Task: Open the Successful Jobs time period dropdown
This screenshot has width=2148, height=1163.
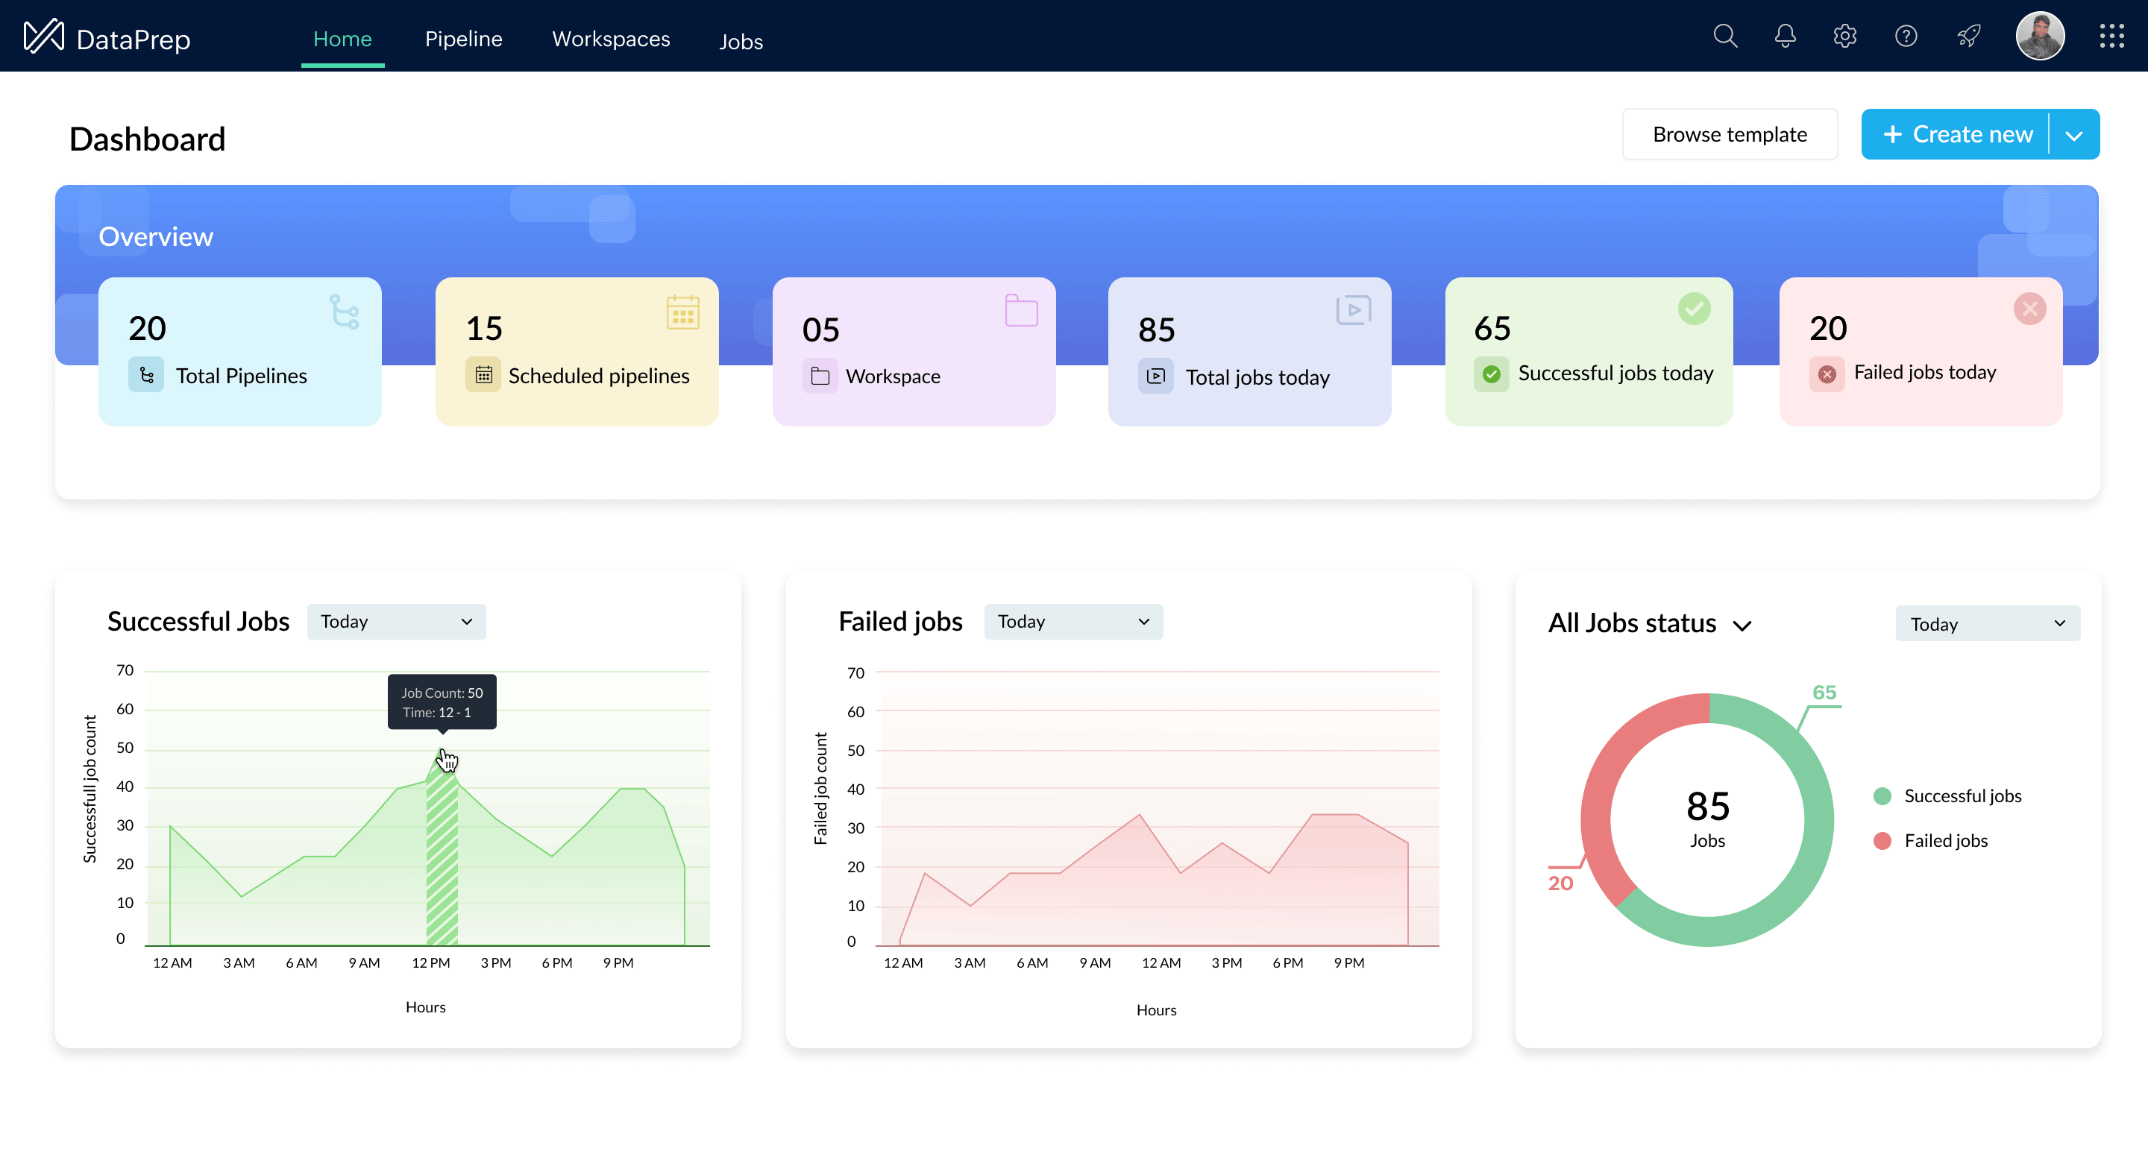Action: pyautogui.click(x=397, y=620)
